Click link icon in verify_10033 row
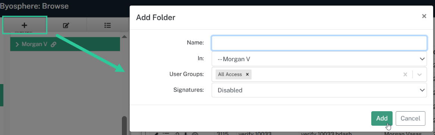This screenshot has width=435, height=135. (x=176, y=134)
